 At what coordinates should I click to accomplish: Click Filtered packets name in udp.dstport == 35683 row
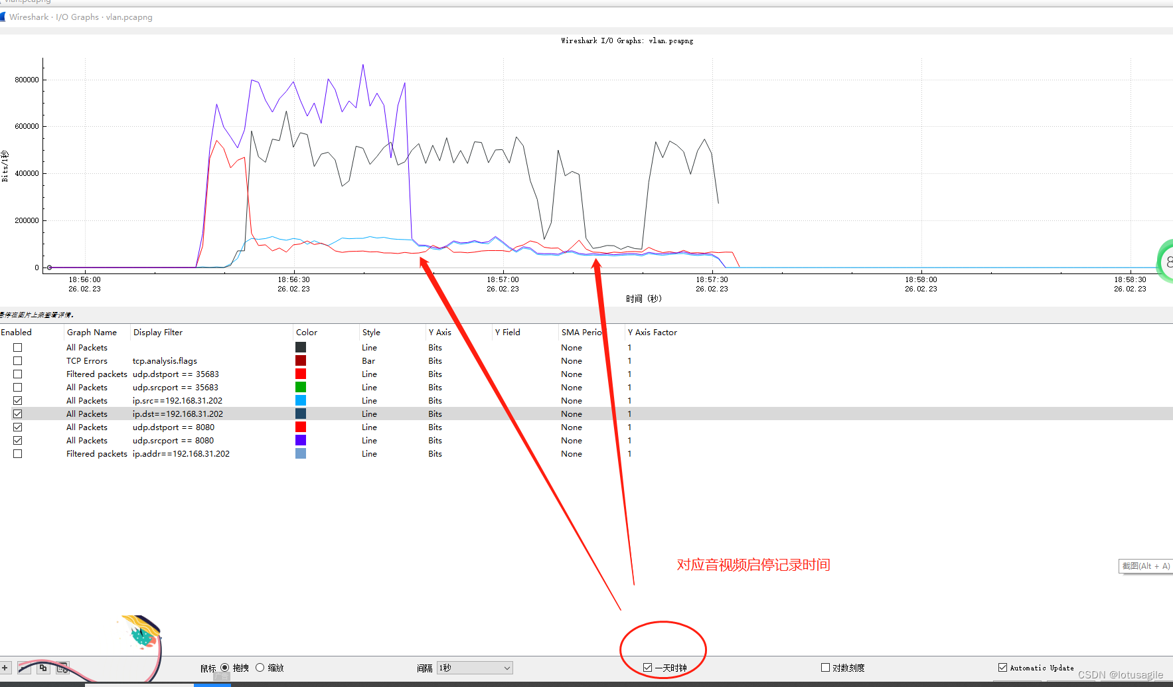pos(96,374)
